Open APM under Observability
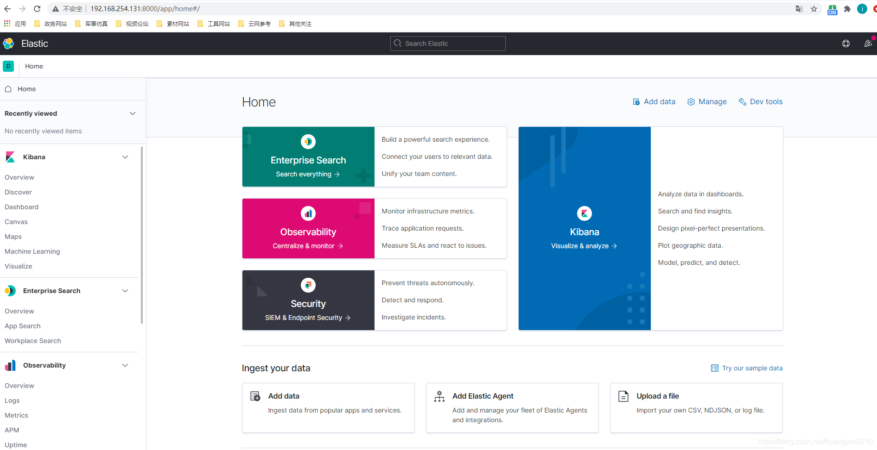 [x=12, y=430]
